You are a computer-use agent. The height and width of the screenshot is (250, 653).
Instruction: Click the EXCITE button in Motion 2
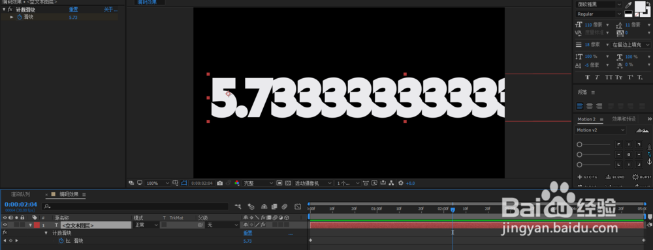coord(587,177)
